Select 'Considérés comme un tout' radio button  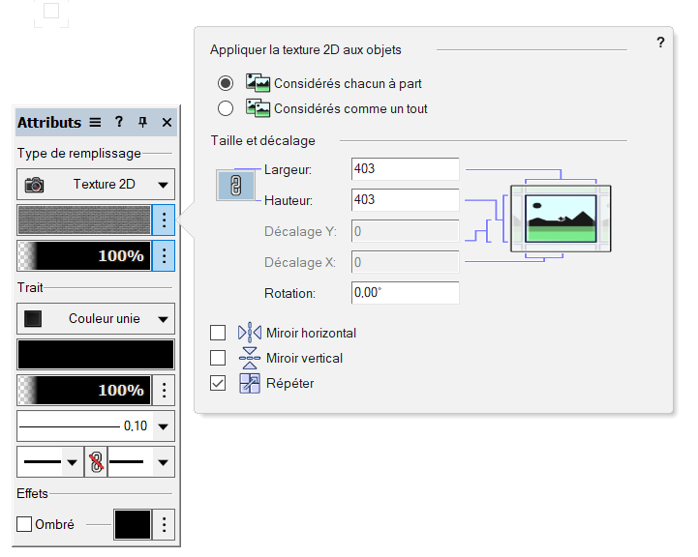(226, 108)
